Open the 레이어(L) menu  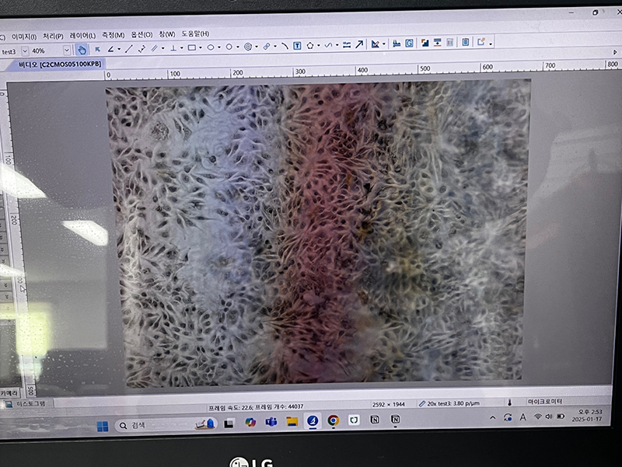tap(82, 36)
